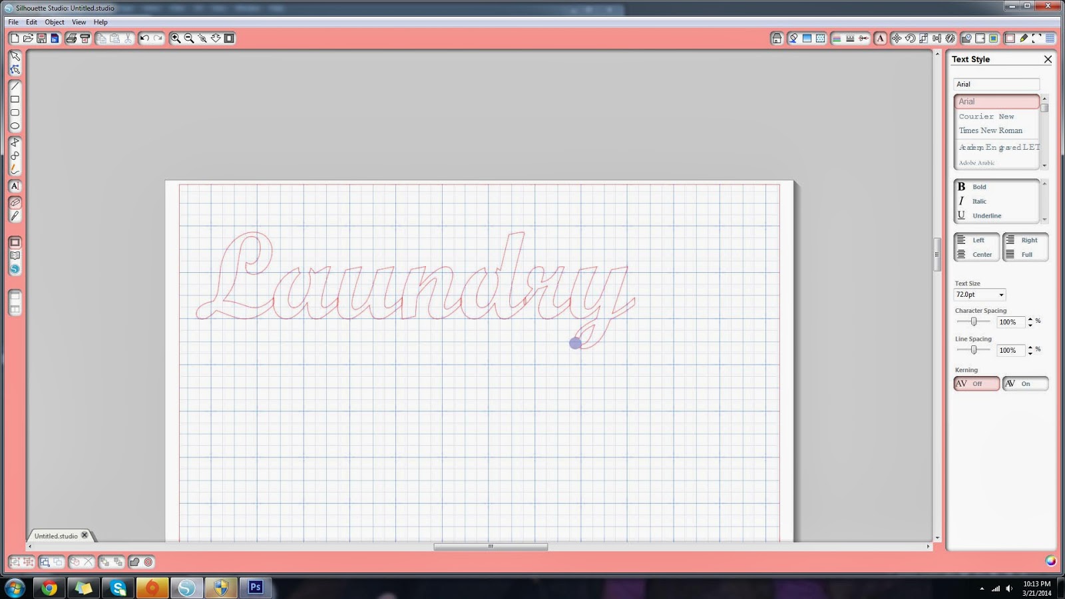Open the Cut Style scissors icon
The image size is (1065, 599).
coord(863,39)
